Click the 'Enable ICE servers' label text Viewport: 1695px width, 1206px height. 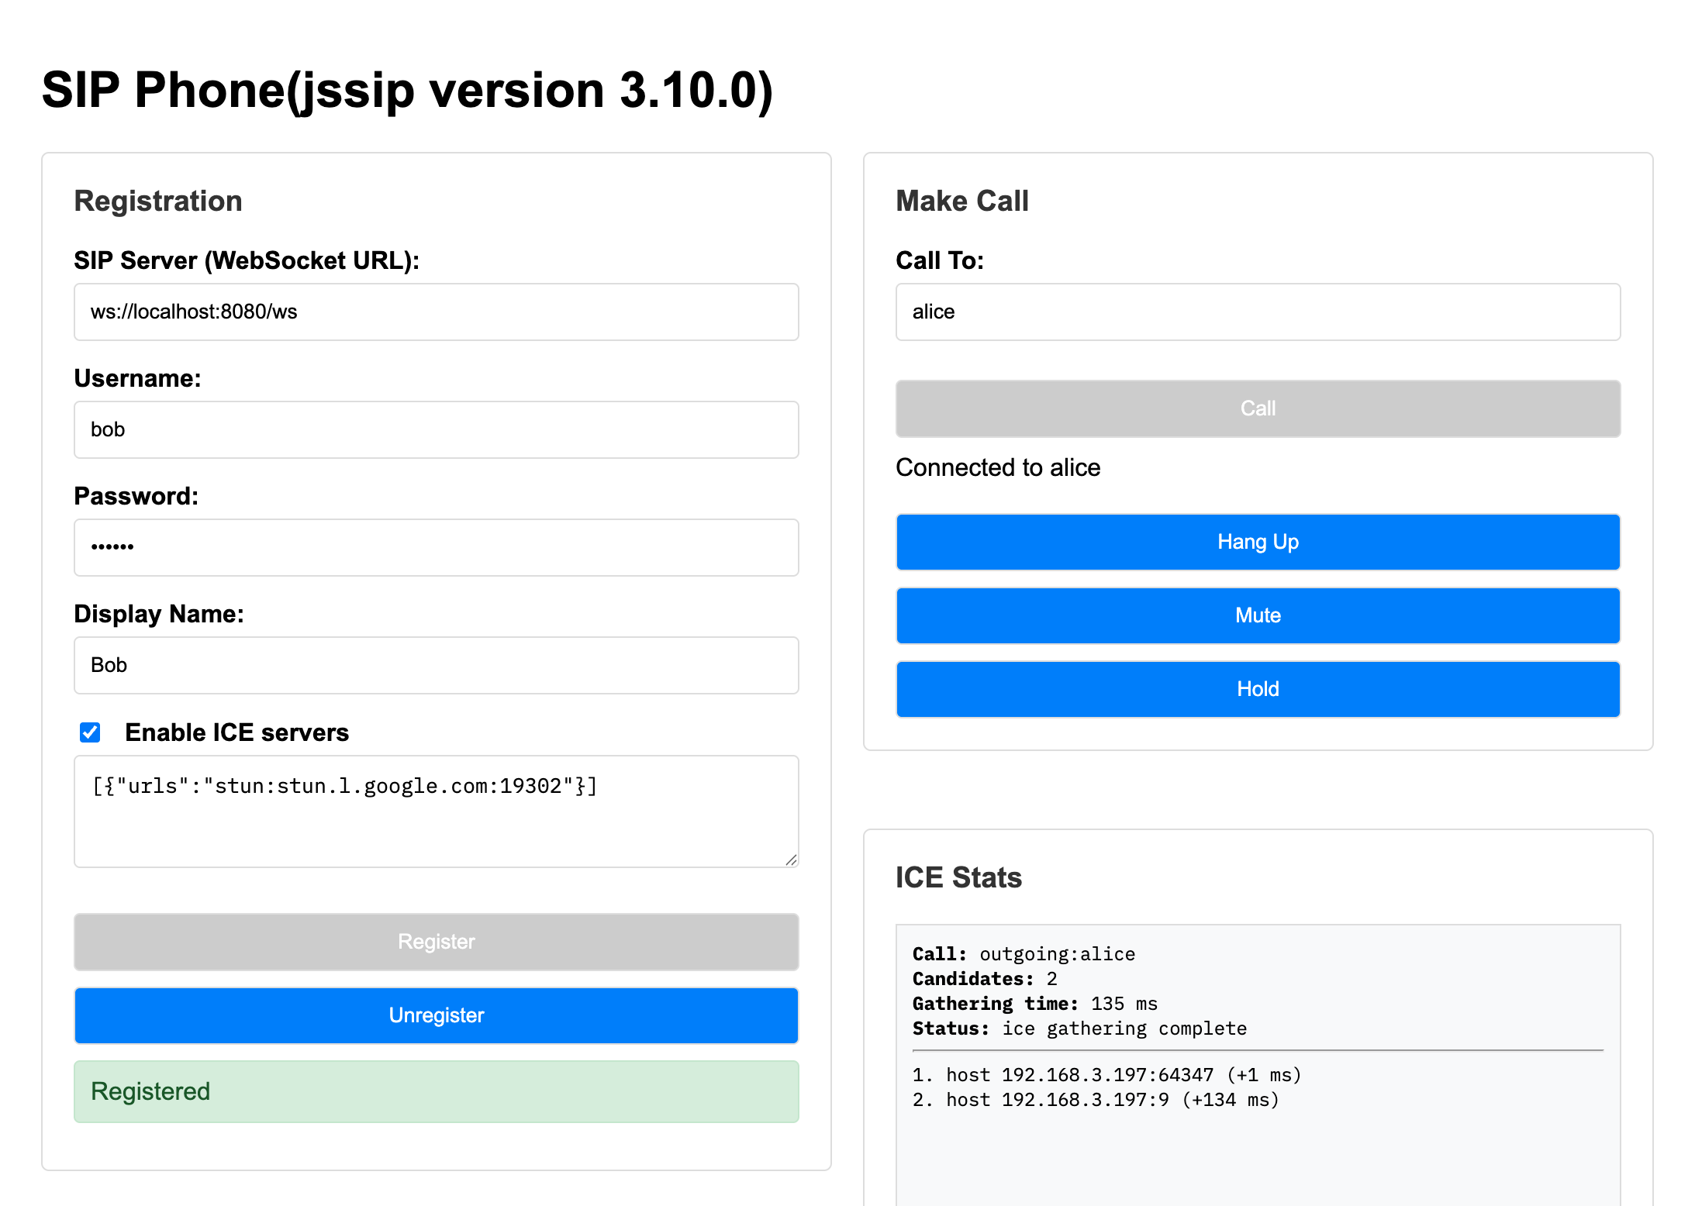pyautogui.click(x=236, y=732)
